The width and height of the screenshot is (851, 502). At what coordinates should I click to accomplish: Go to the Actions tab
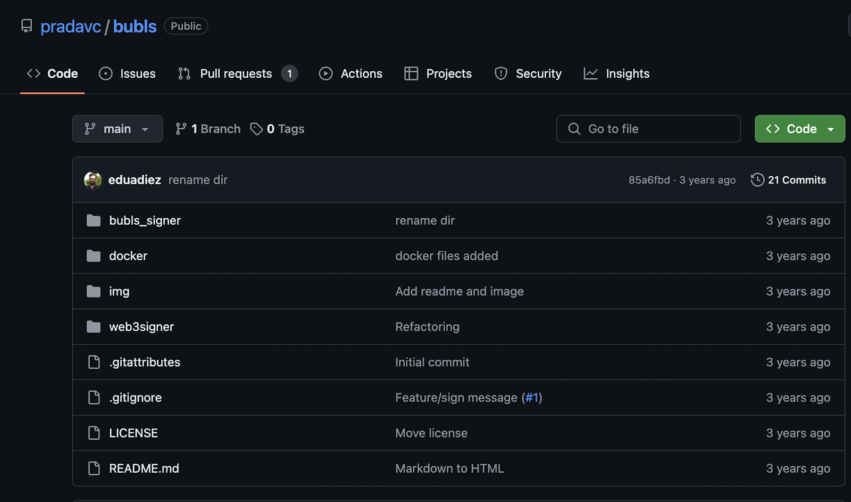pos(351,73)
